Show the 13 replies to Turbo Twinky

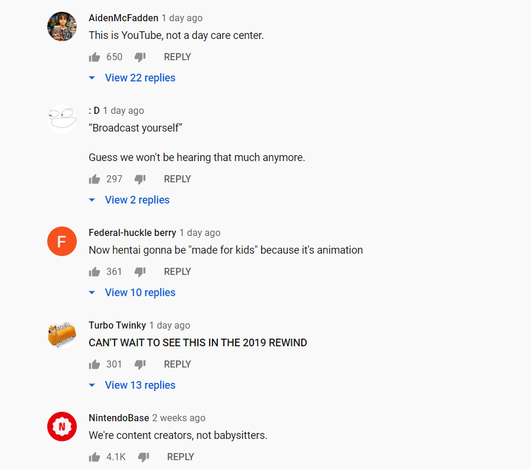coord(140,385)
